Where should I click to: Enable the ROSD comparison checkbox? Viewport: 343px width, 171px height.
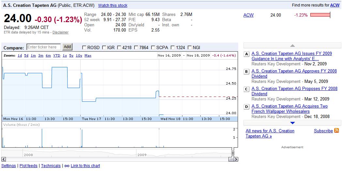click(x=84, y=47)
